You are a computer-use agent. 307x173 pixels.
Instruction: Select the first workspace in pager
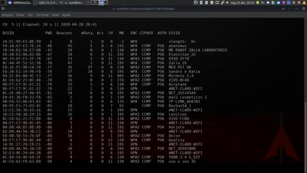95,2
